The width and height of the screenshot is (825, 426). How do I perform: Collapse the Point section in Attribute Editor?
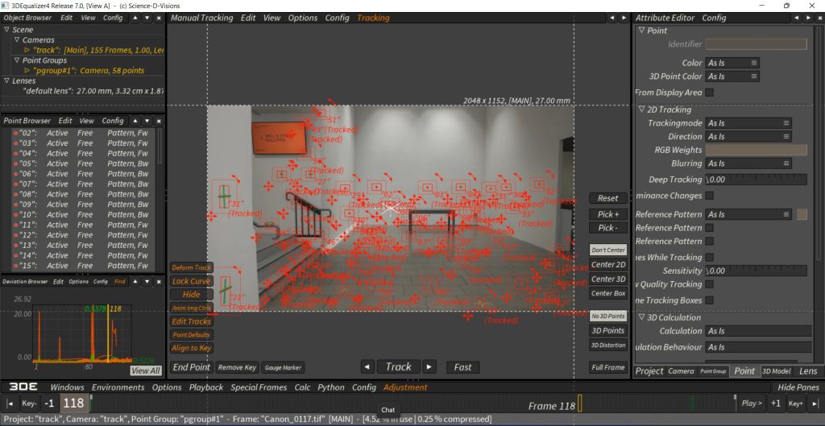[641, 31]
